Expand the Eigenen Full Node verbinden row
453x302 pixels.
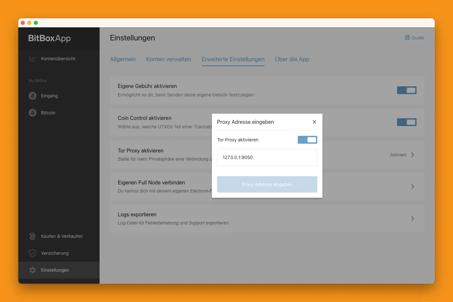[x=412, y=187]
